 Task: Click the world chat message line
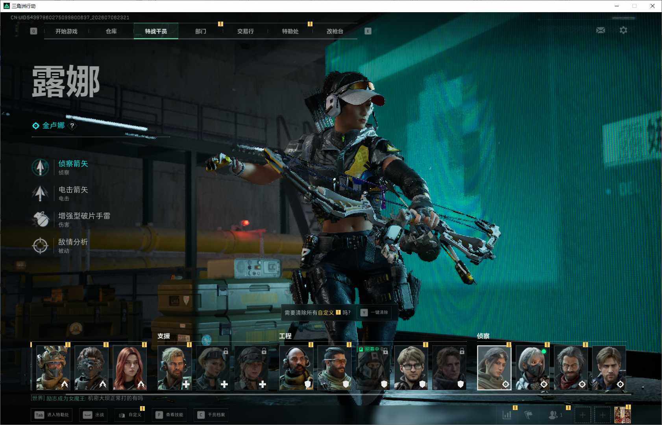pyautogui.click(x=87, y=398)
